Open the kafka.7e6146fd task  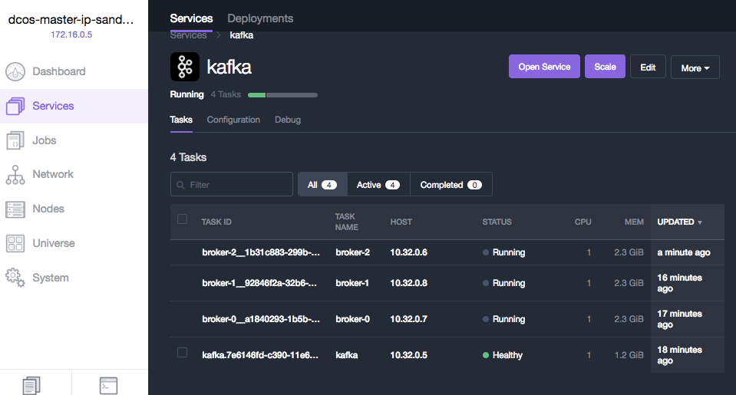coord(260,355)
